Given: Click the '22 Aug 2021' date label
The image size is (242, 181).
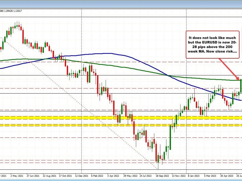Looking at the screenshot, I should pos(49,176).
